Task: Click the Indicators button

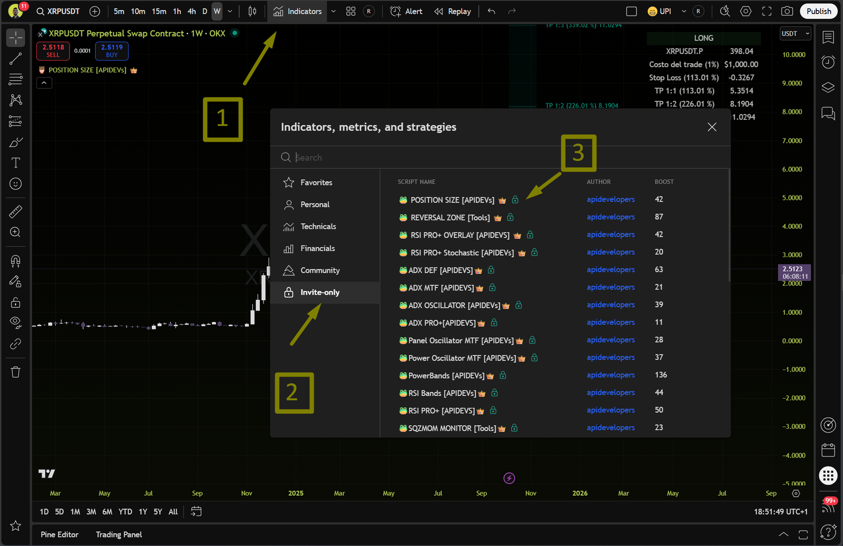Action: pos(298,11)
